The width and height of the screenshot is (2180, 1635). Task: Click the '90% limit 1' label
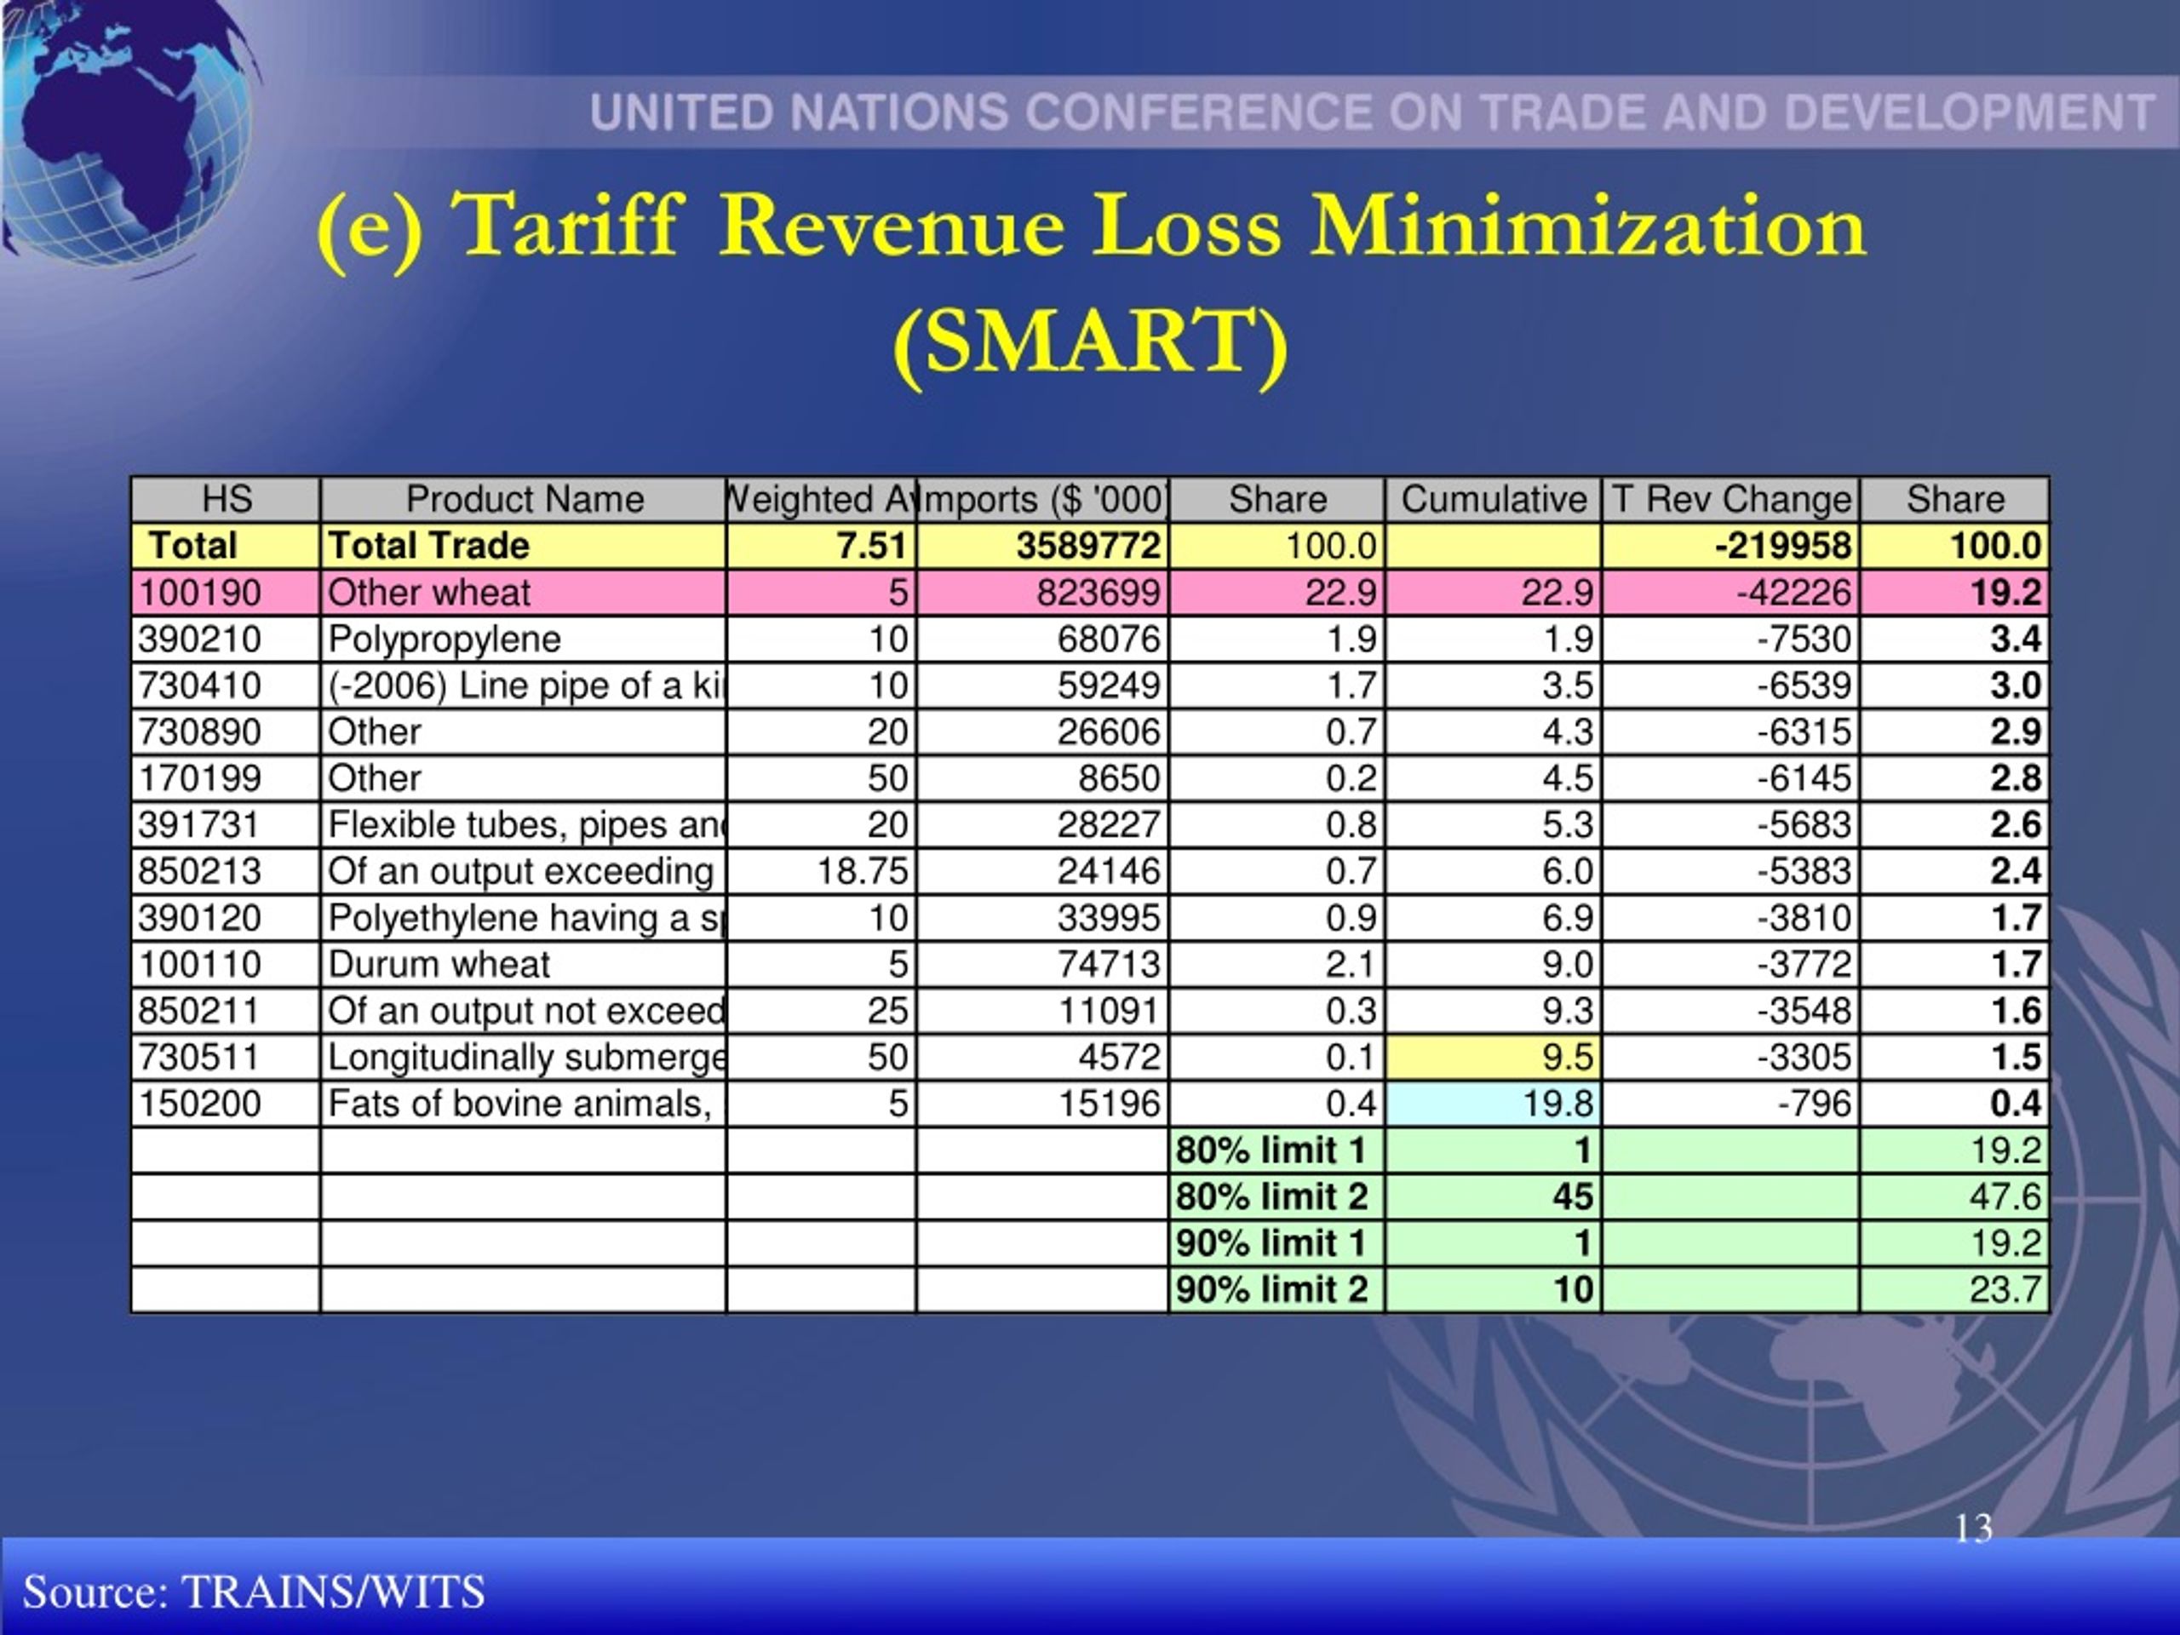tap(1276, 1242)
